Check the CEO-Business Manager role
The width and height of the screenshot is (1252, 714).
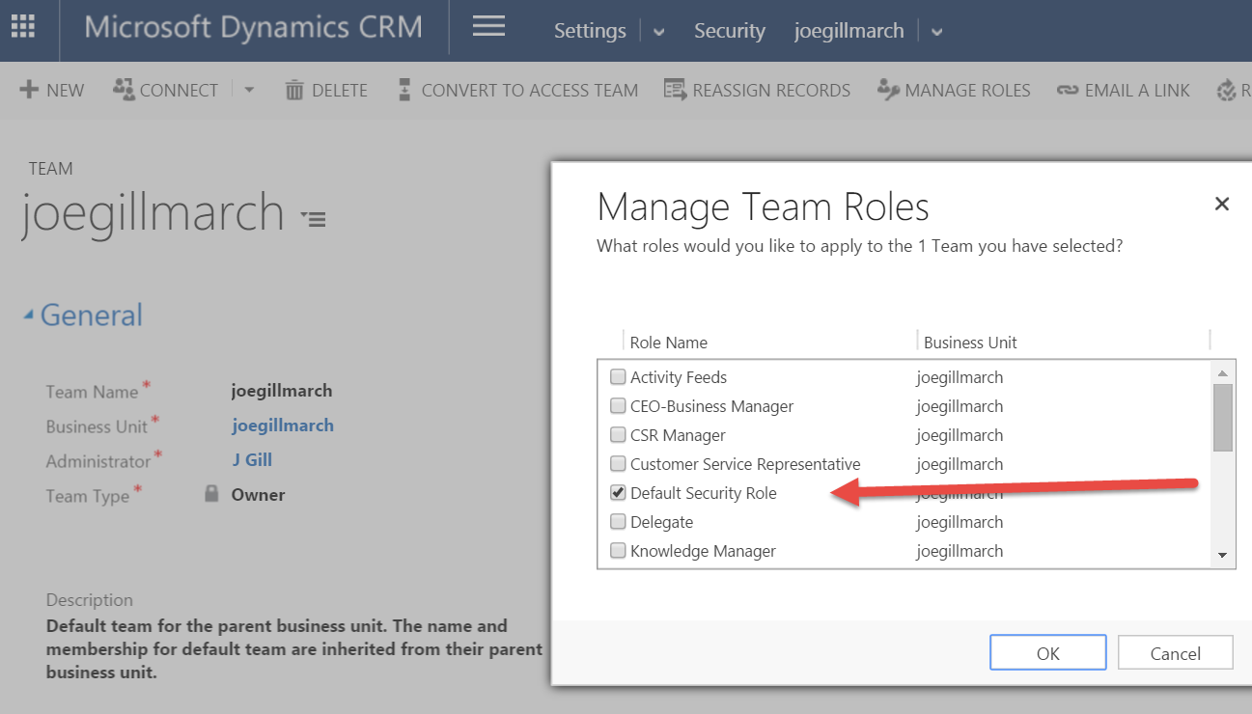(618, 406)
